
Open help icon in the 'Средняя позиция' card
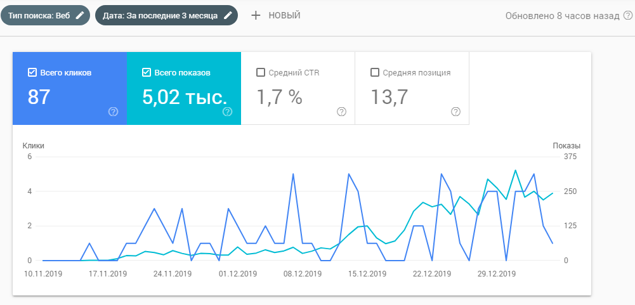456,112
